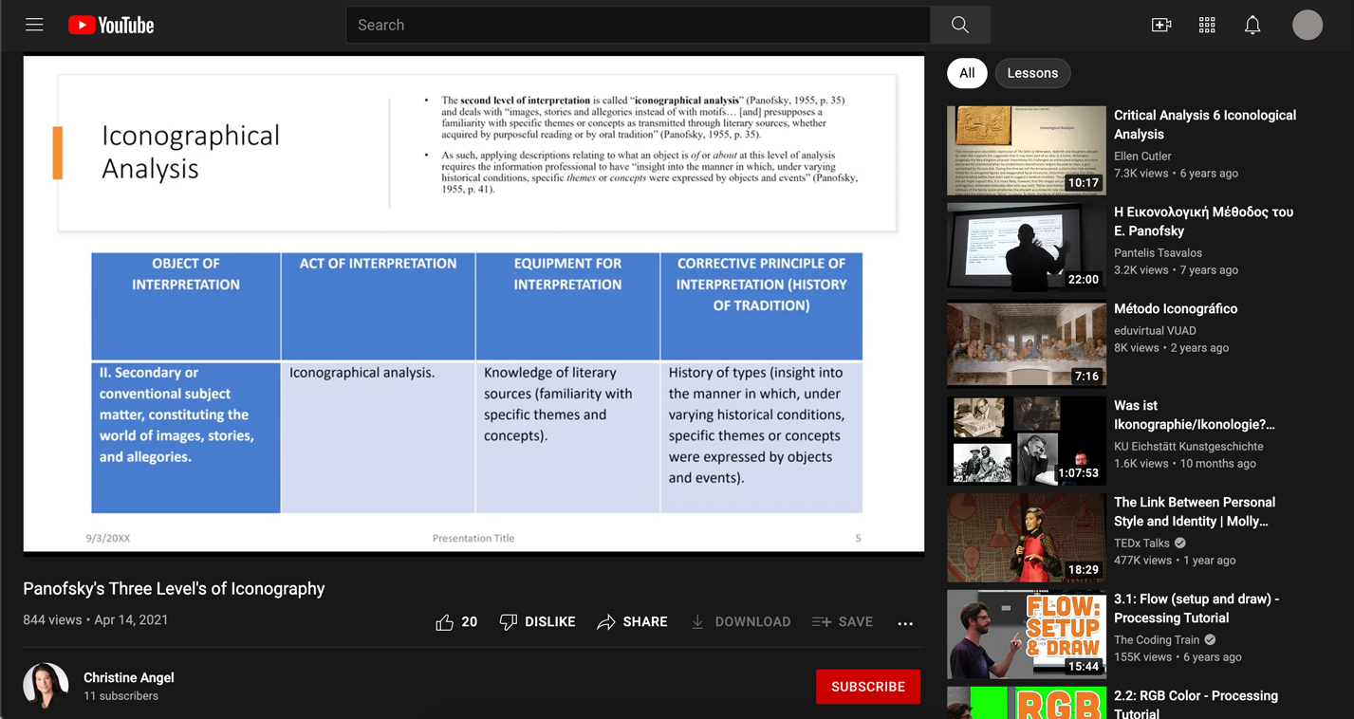Image resolution: width=1354 pixels, height=719 pixels.
Task: Download the video
Action: click(x=740, y=622)
